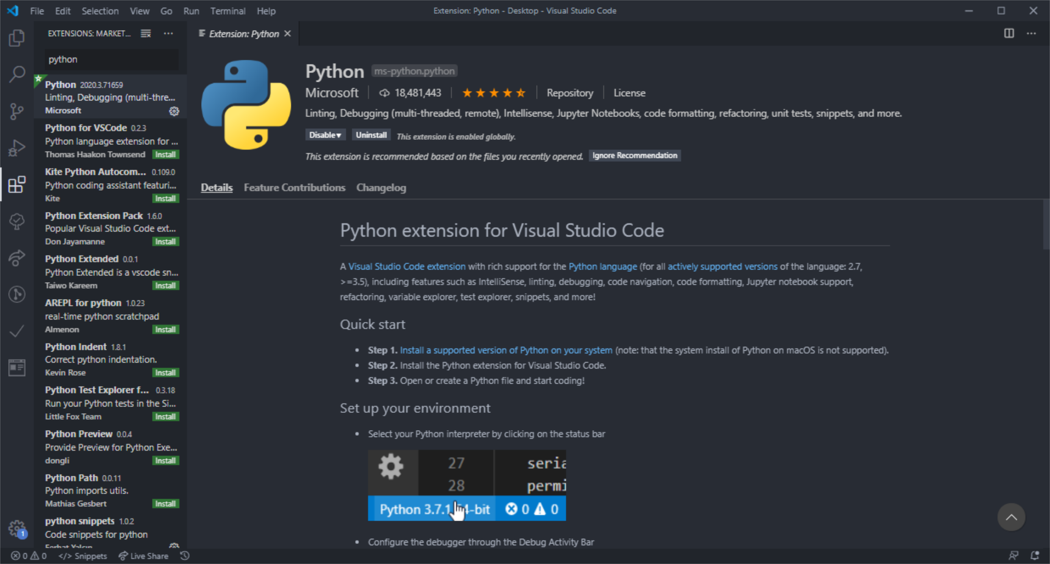Screen dimensions: 1050x564
Task: Open the Disable dropdown for Python extension
Action: pyautogui.click(x=325, y=135)
